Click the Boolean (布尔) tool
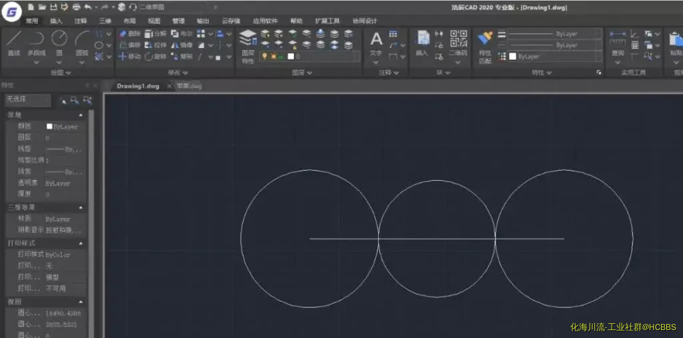This screenshot has height=338, width=683. pyautogui.click(x=181, y=33)
